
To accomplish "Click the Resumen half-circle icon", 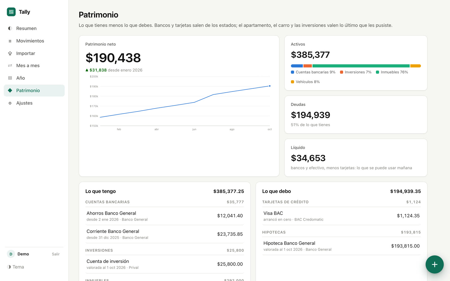I will click(x=10, y=28).
